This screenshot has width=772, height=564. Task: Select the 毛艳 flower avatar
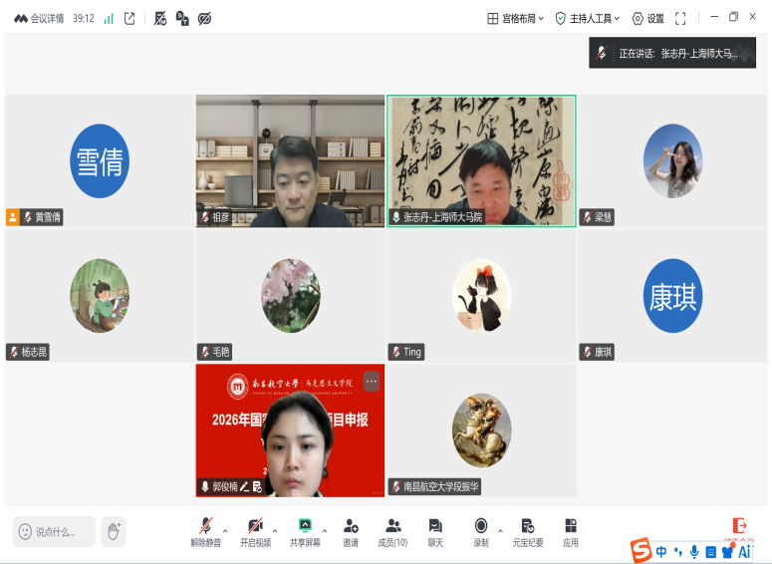click(291, 296)
